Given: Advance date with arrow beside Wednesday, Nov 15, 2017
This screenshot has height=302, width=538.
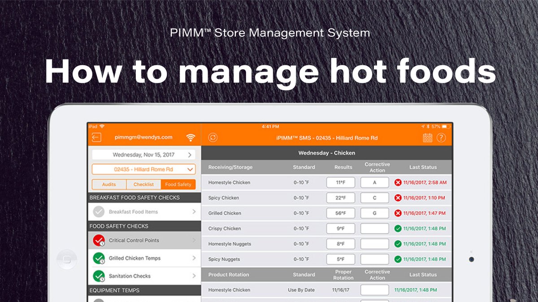Looking at the screenshot, I should coord(190,155).
